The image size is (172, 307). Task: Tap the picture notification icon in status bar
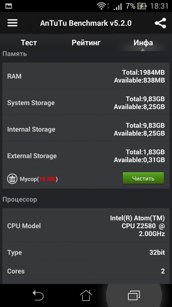pyautogui.click(x=9, y=6)
